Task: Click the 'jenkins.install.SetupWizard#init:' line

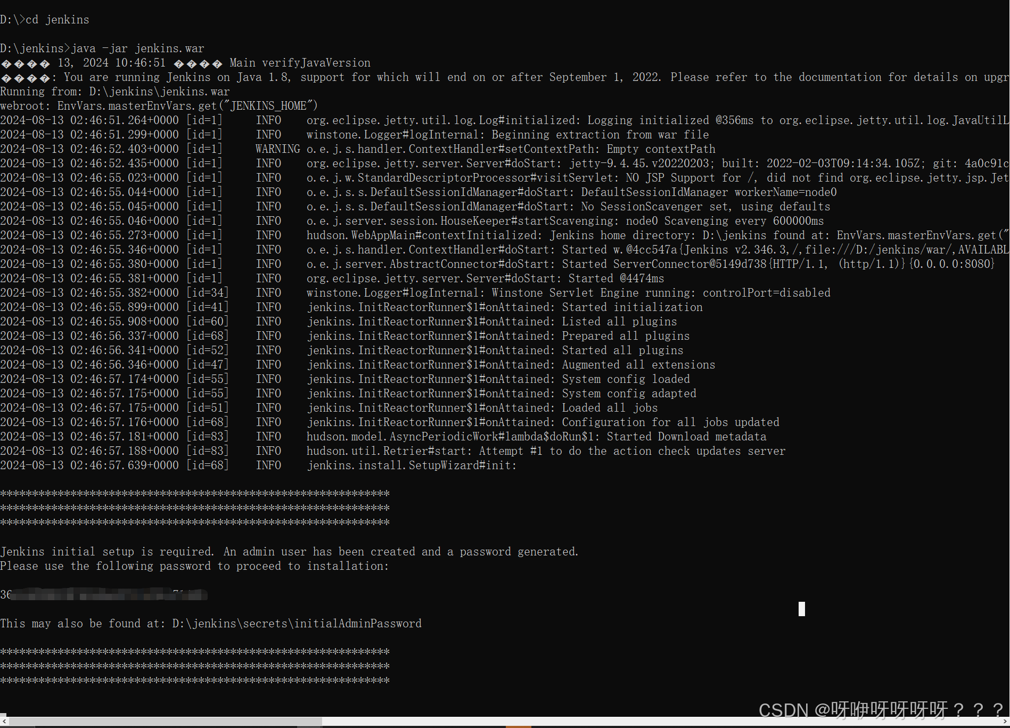Action: pyautogui.click(x=258, y=465)
